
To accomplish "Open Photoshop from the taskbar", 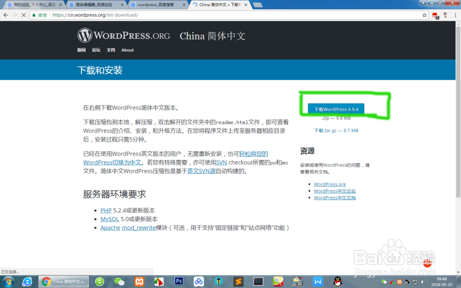I will pos(179,282).
